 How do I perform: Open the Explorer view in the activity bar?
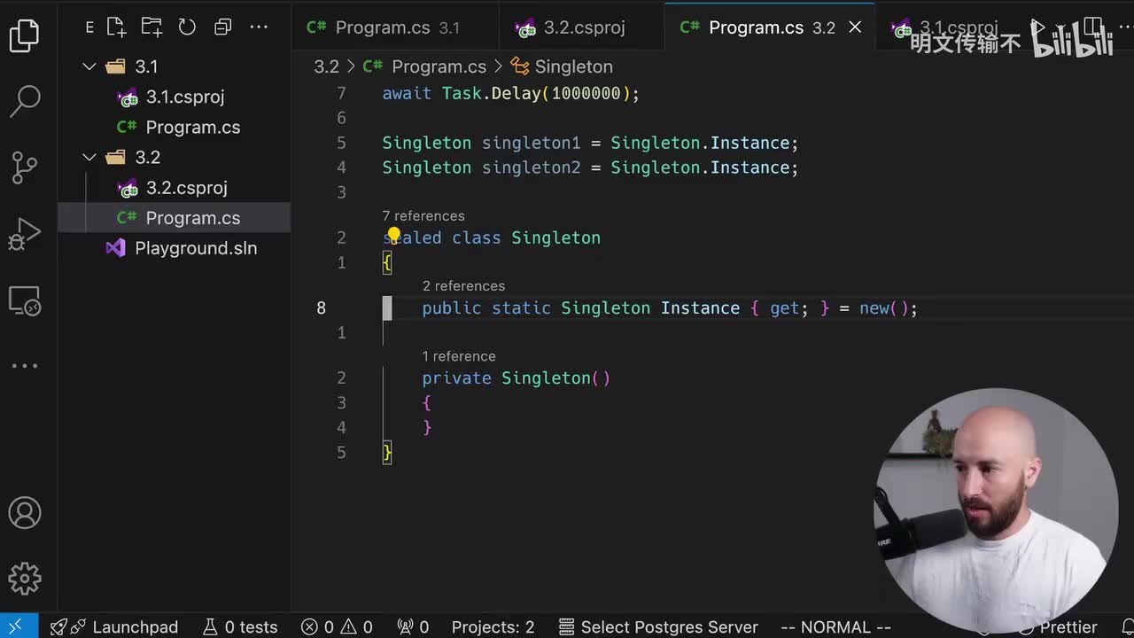[x=25, y=35]
